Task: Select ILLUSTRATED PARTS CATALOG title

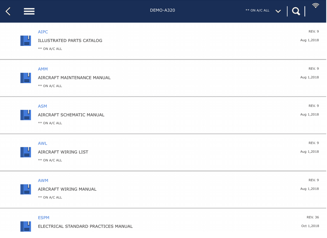Action: (70, 40)
